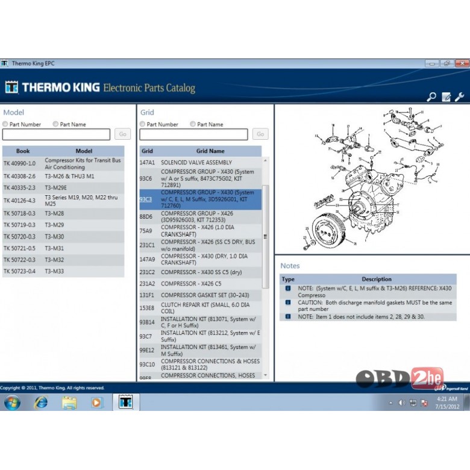Show hidden tray icons arrow
The image size is (470, 470).
[x=390, y=403]
